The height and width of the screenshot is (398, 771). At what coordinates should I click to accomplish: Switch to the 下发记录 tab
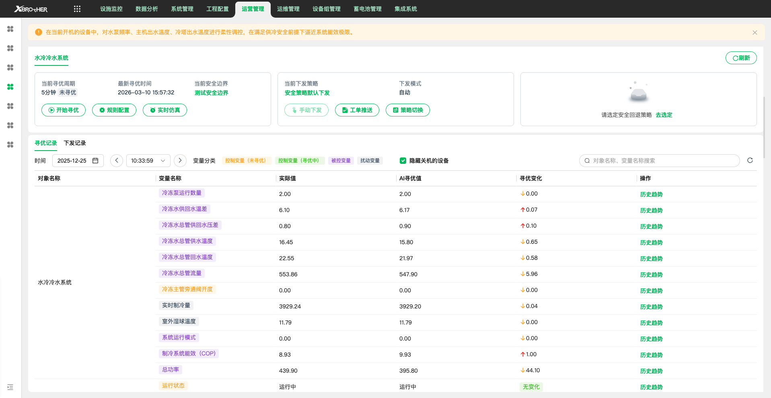click(x=75, y=143)
